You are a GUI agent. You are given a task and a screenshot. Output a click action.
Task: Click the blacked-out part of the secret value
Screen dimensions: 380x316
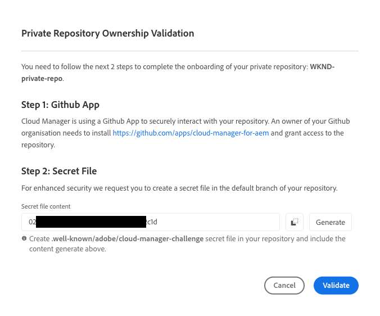91,222
